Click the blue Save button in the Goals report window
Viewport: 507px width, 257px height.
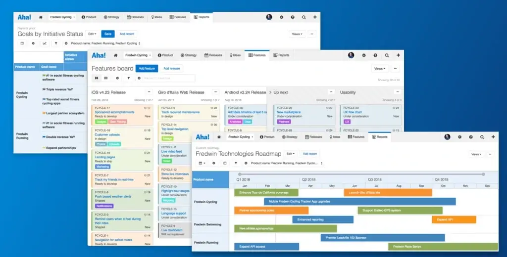[108, 34]
